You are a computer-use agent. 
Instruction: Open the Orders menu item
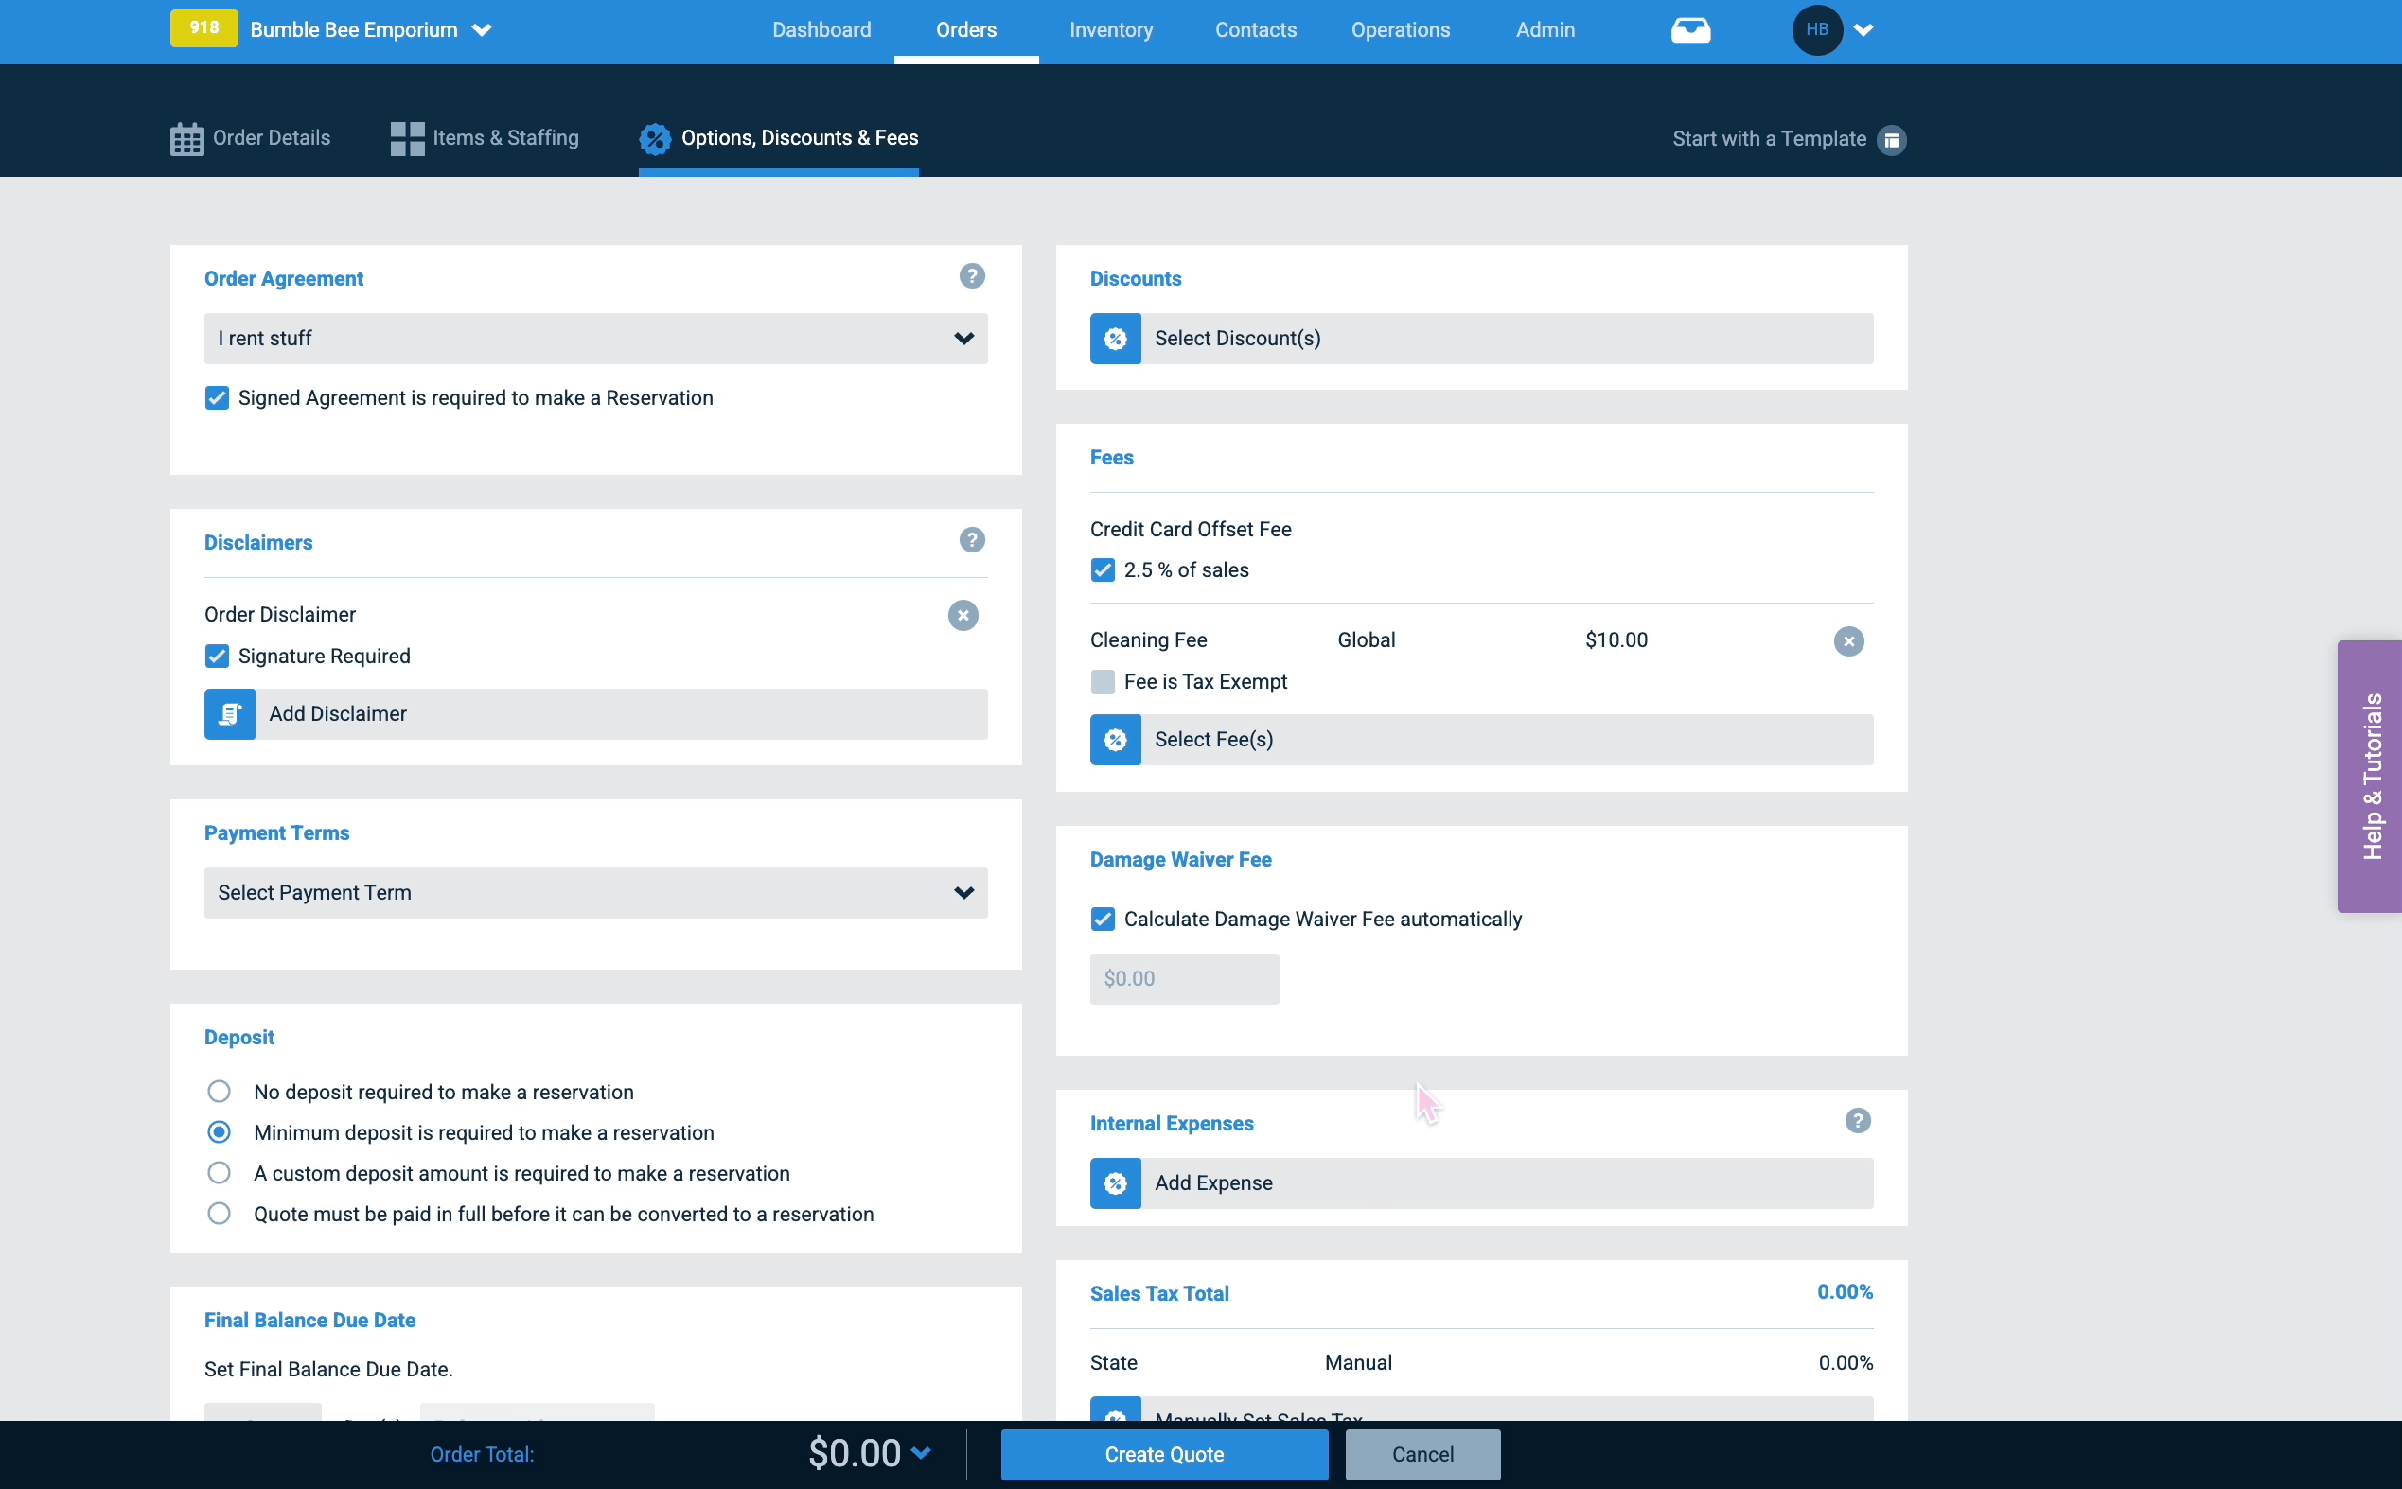click(966, 30)
